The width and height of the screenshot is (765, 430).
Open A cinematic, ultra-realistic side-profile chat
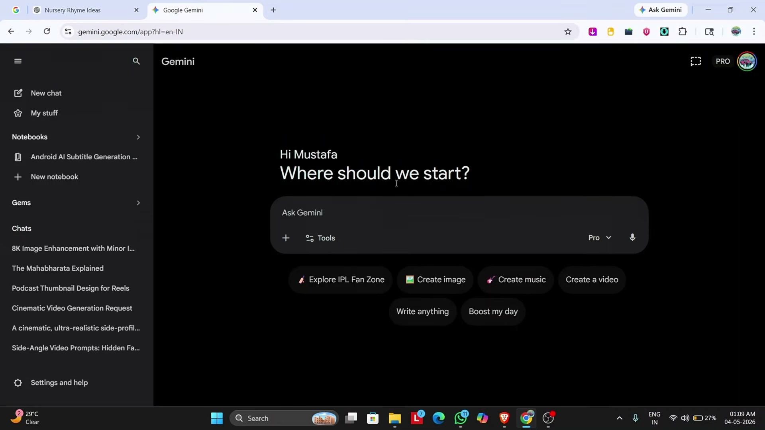[76, 328]
